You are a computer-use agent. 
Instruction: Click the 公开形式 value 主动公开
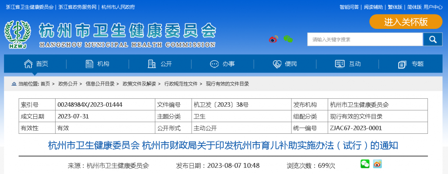[x=205, y=128]
